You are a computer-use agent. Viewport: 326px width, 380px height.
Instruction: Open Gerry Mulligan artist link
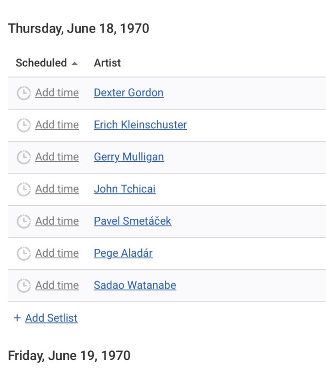pos(129,157)
